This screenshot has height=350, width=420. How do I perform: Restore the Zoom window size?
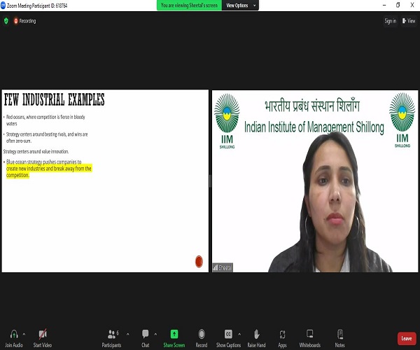[x=398, y=5]
